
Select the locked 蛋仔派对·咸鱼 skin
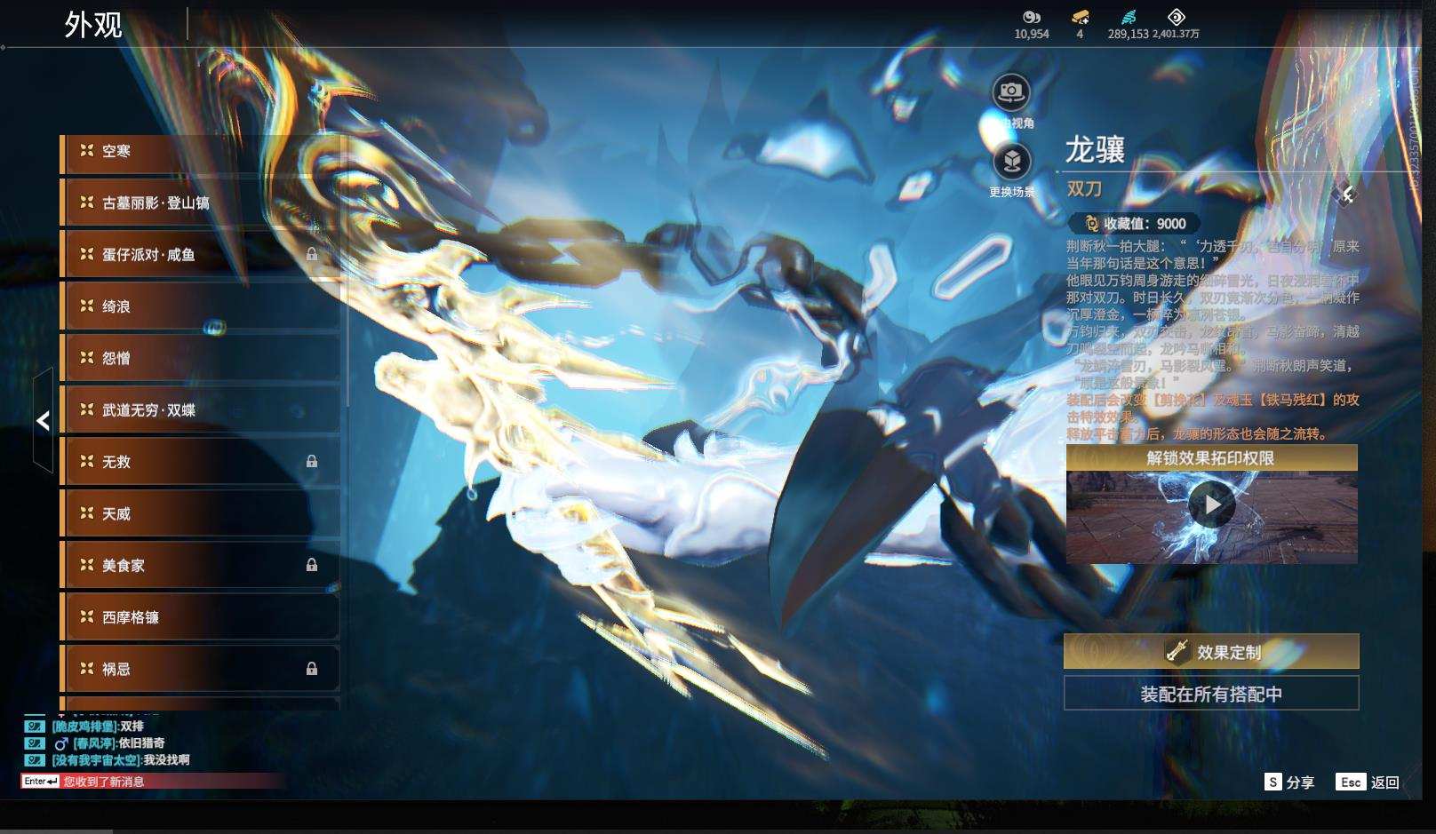click(x=200, y=255)
